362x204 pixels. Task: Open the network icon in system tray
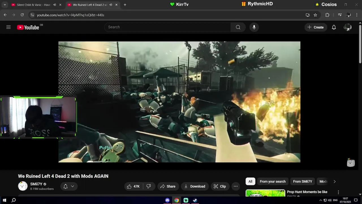coord(325,200)
